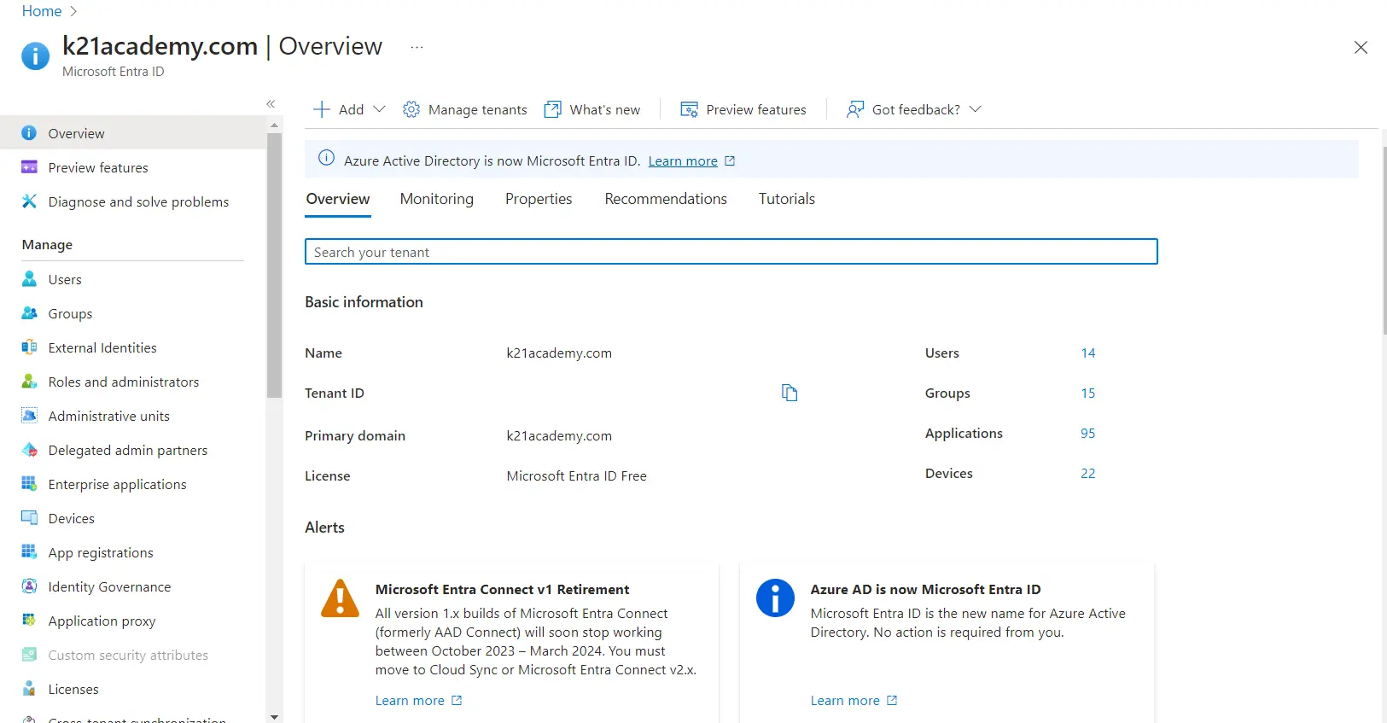Collapse the left navigation menu
The height and width of the screenshot is (723, 1387).
(x=271, y=104)
